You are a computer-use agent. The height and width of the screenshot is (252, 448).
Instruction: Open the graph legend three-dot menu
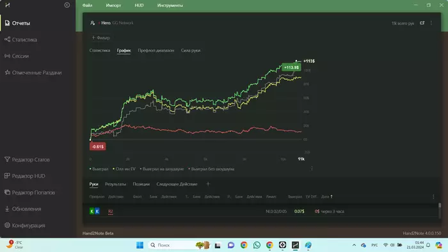(x=312, y=168)
